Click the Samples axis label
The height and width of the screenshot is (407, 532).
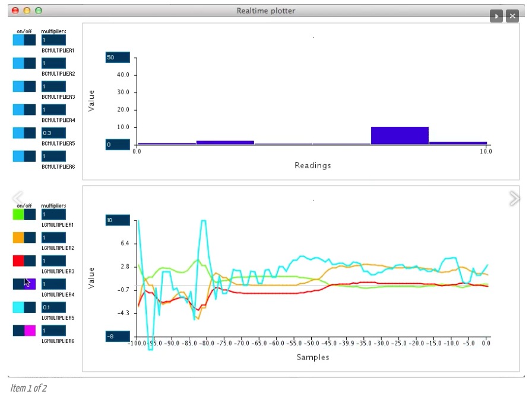[312, 357]
